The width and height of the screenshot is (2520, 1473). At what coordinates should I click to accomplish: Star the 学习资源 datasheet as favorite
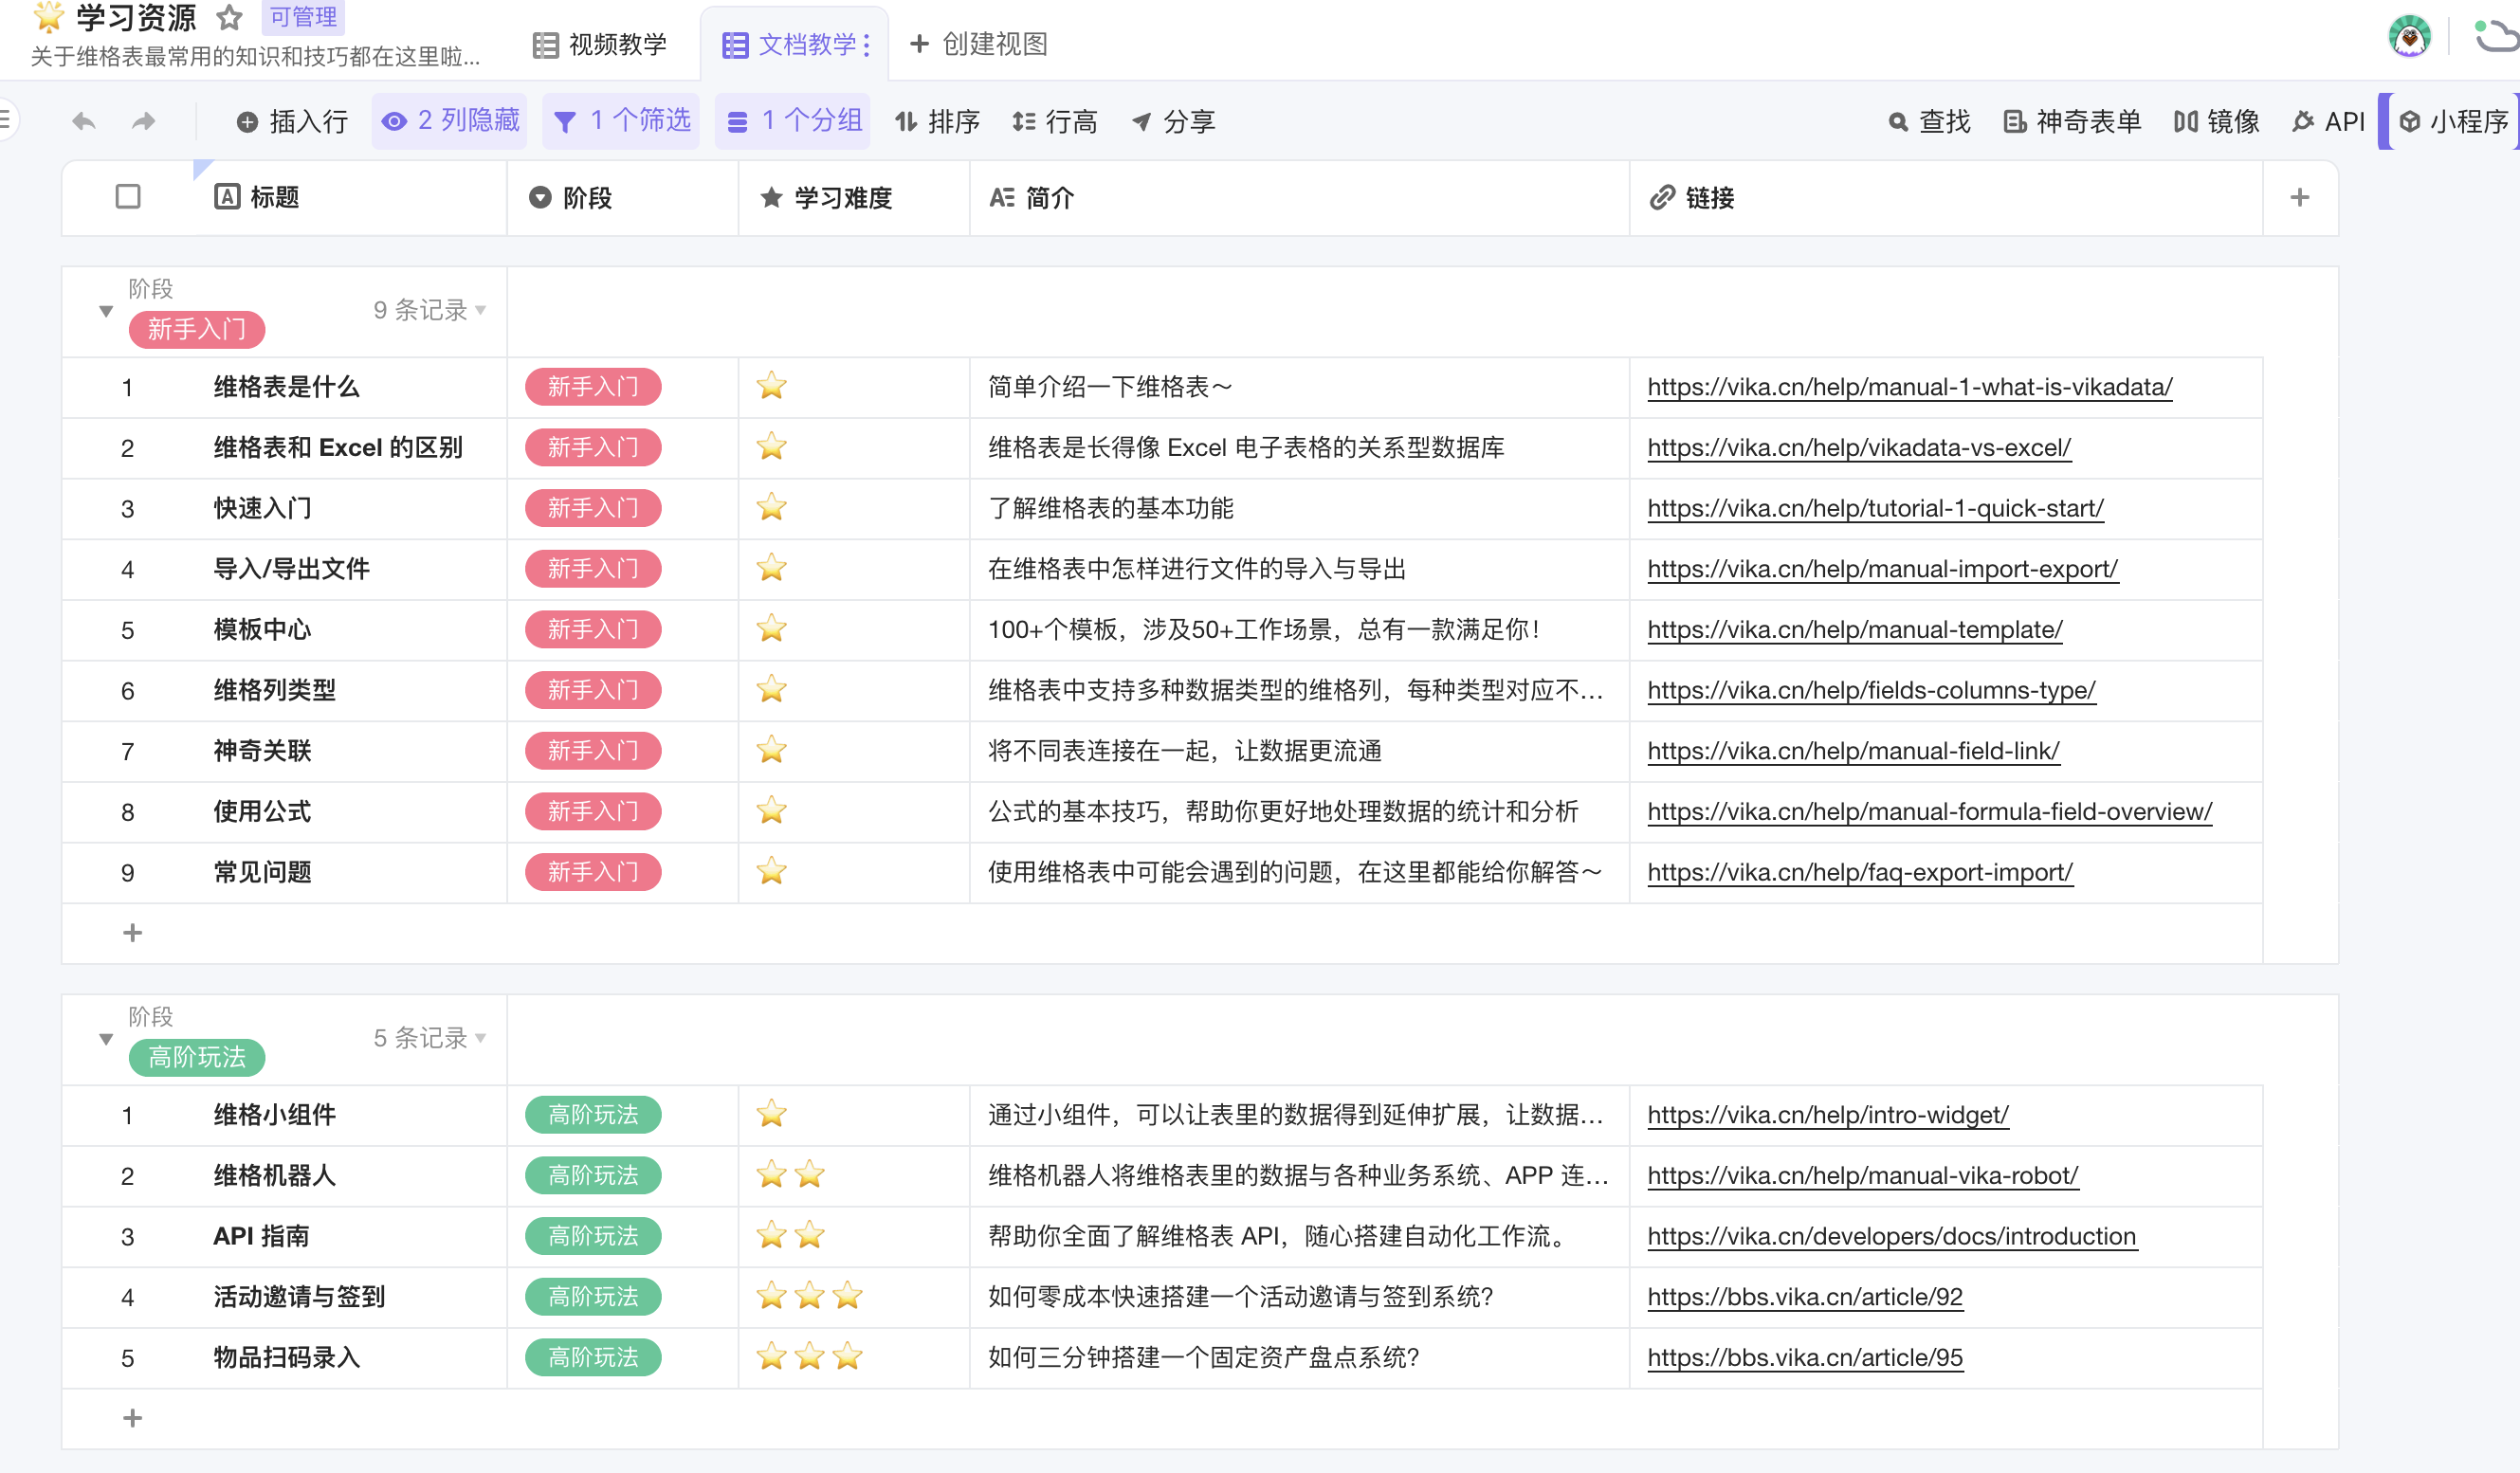point(230,17)
